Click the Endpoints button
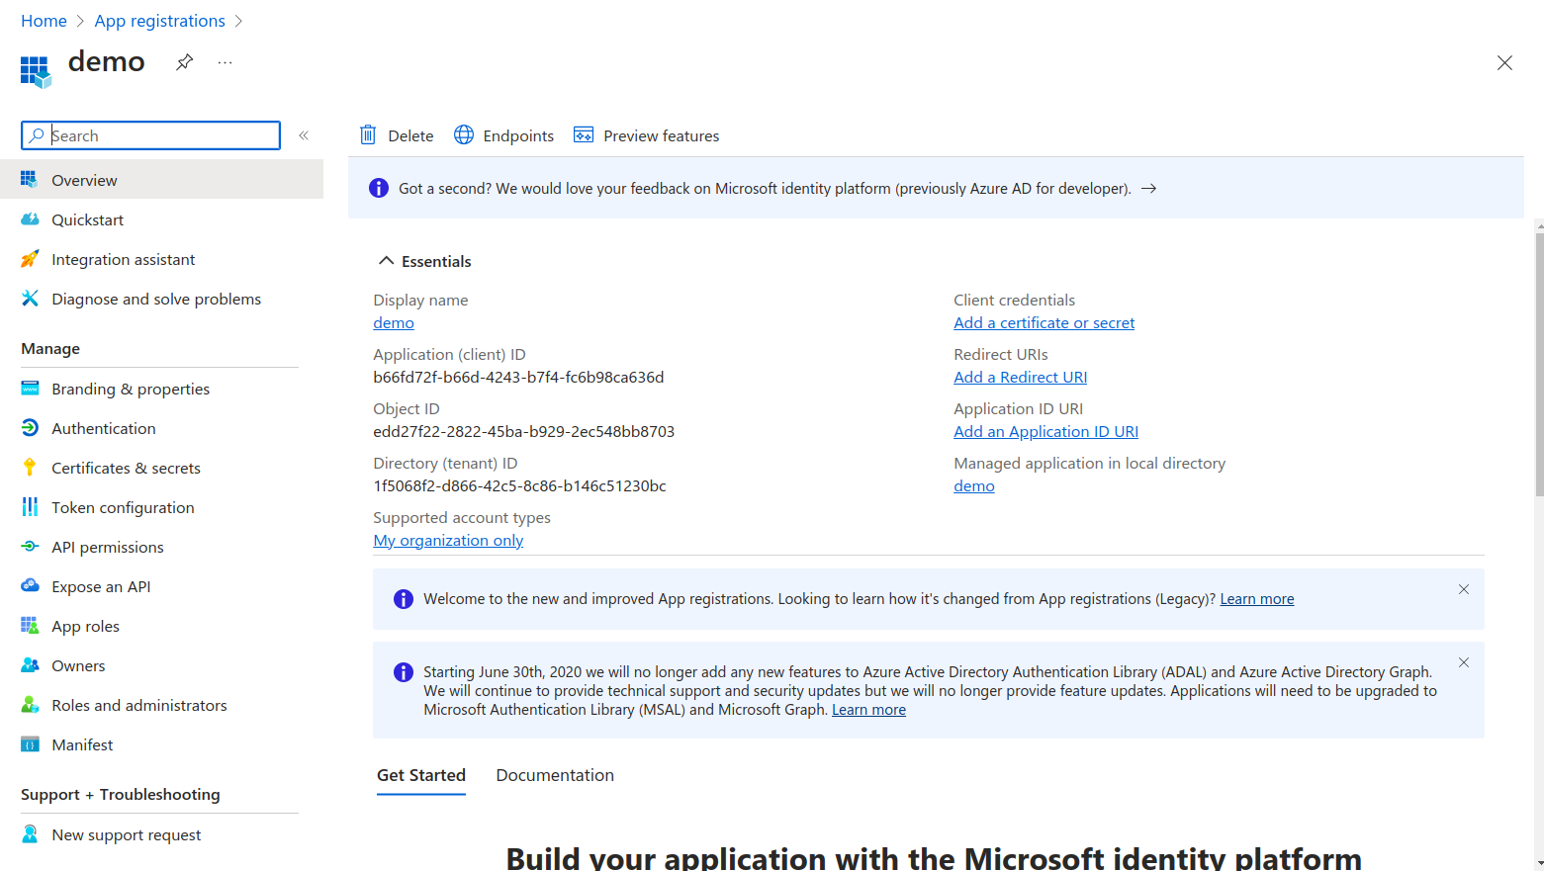The image size is (1544, 871). coord(504,135)
